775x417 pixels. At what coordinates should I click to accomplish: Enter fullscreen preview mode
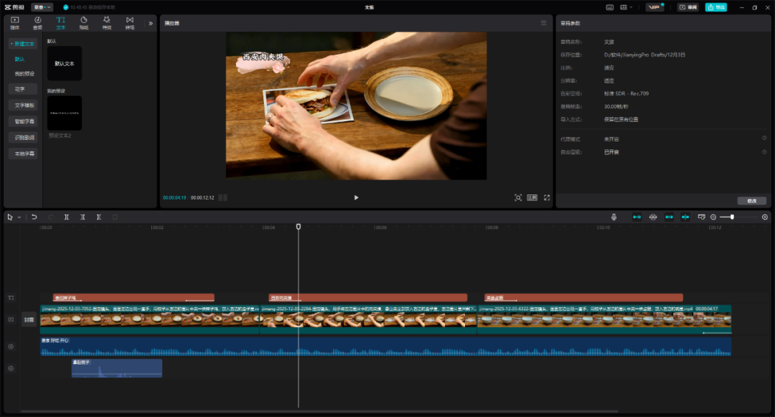[547, 197]
